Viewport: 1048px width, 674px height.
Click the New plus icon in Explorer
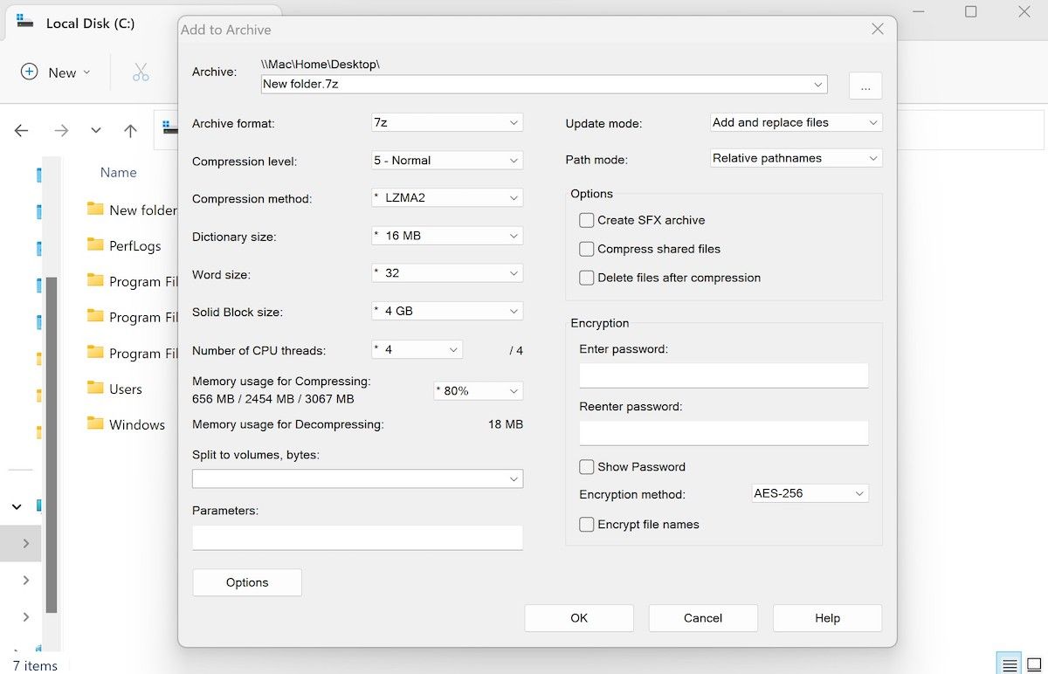(29, 72)
